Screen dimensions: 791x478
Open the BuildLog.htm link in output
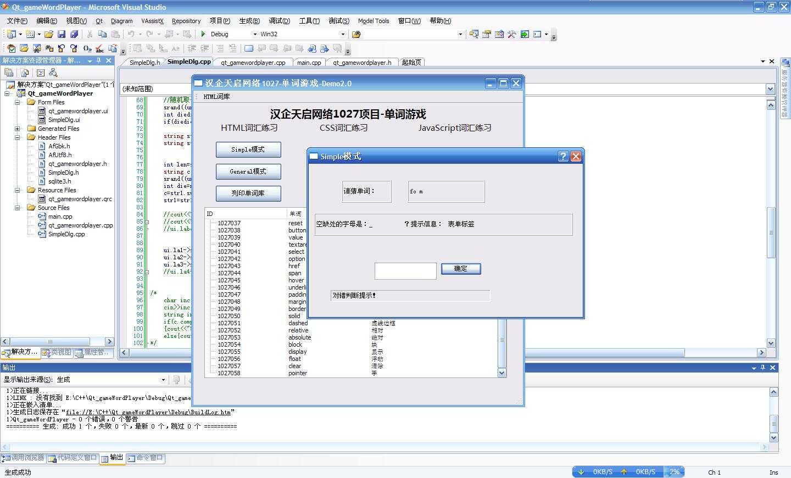[x=148, y=412]
